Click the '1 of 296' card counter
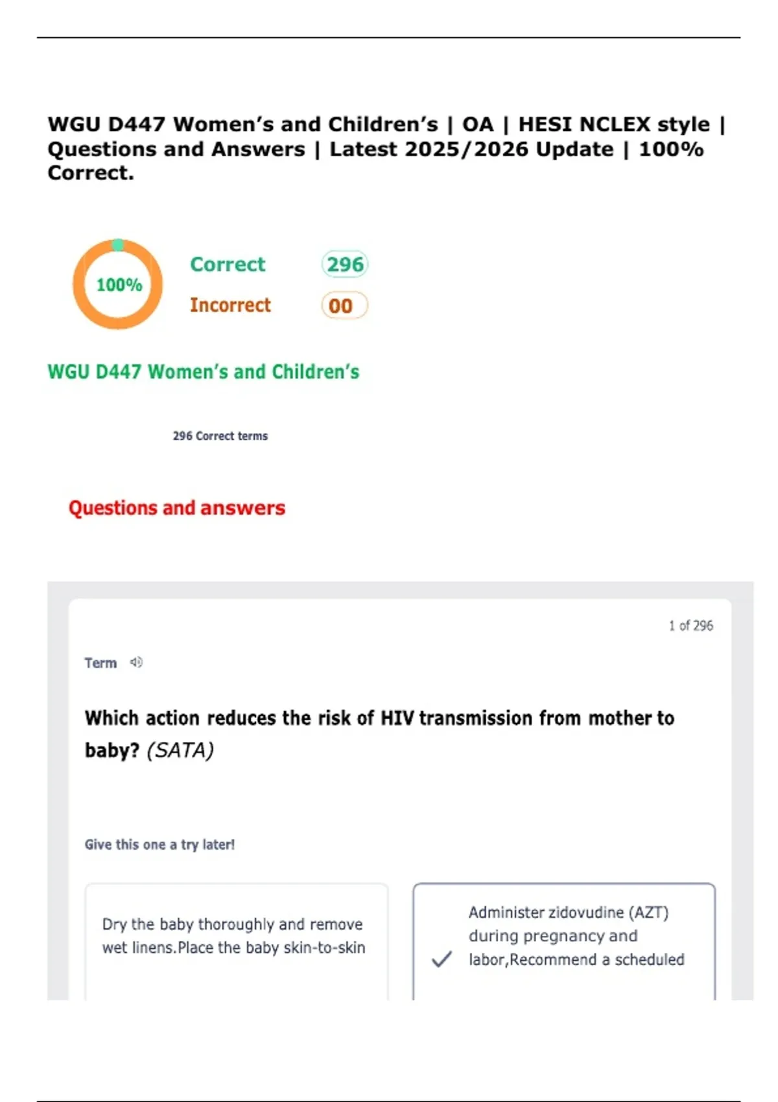This screenshot has height=1102, width=778. pos(691,626)
